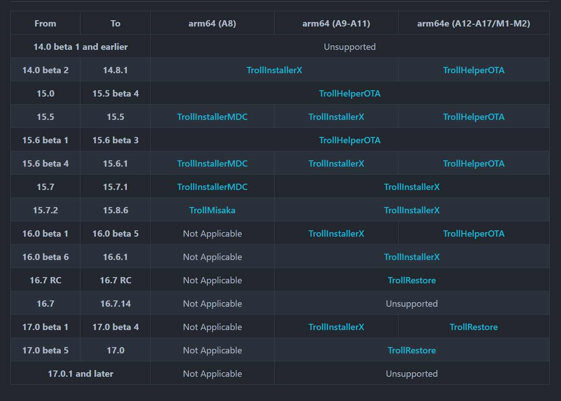Click TrollInstallerX in the 14.0 beta 2 row
Screen dimensions: 561x401
[x=274, y=70]
